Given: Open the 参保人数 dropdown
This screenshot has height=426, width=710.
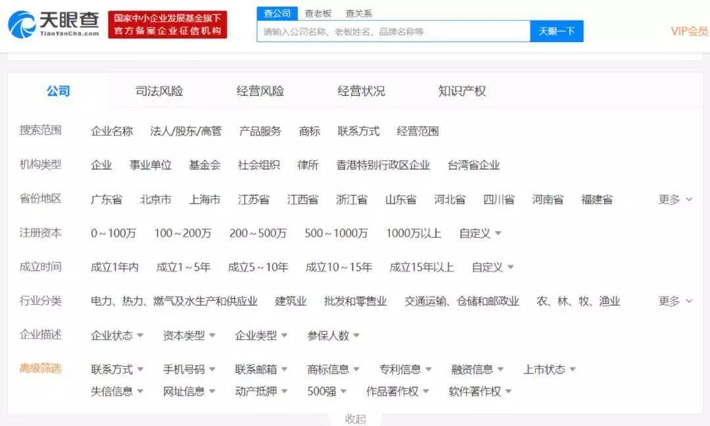Looking at the screenshot, I should pyautogui.click(x=333, y=335).
